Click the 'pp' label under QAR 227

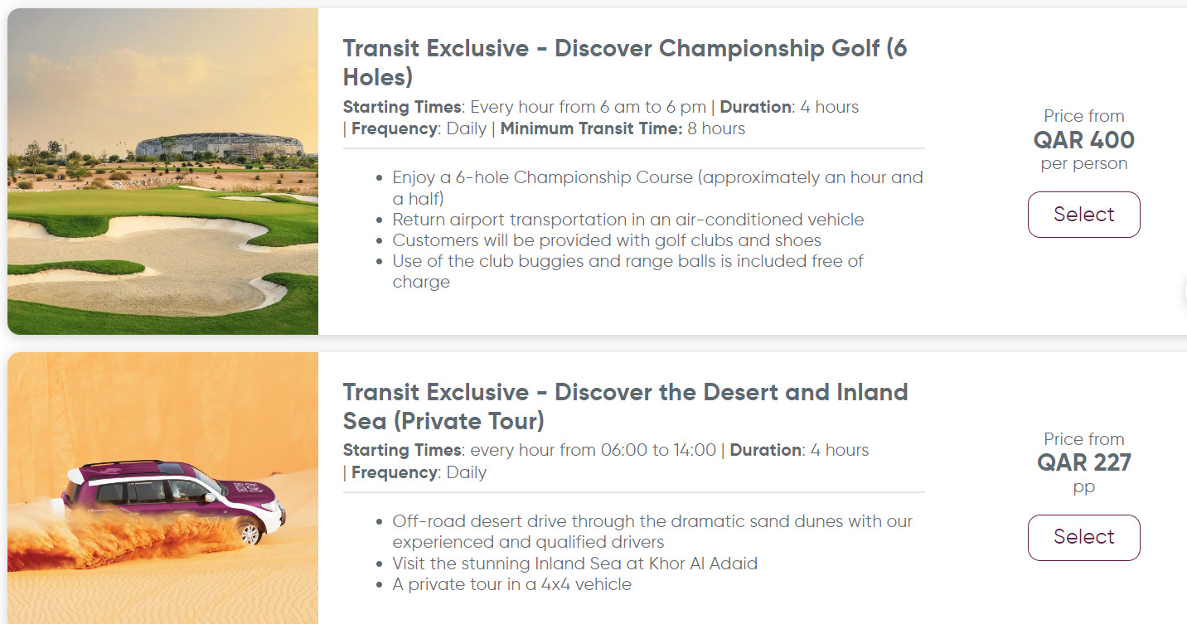pos(1084,486)
